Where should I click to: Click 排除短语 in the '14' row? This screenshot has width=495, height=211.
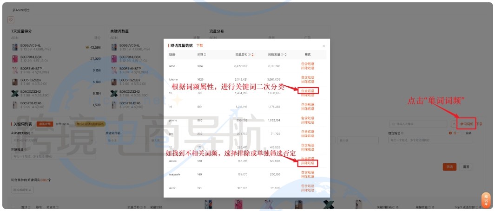click(308, 109)
